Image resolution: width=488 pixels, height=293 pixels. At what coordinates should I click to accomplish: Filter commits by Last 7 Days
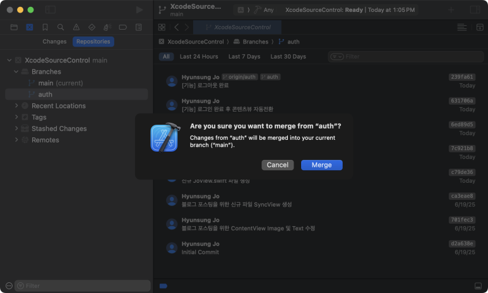coord(244,57)
